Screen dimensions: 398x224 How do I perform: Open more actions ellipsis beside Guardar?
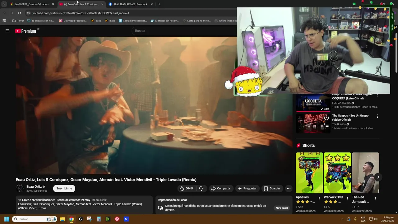pyautogui.click(x=289, y=189)
